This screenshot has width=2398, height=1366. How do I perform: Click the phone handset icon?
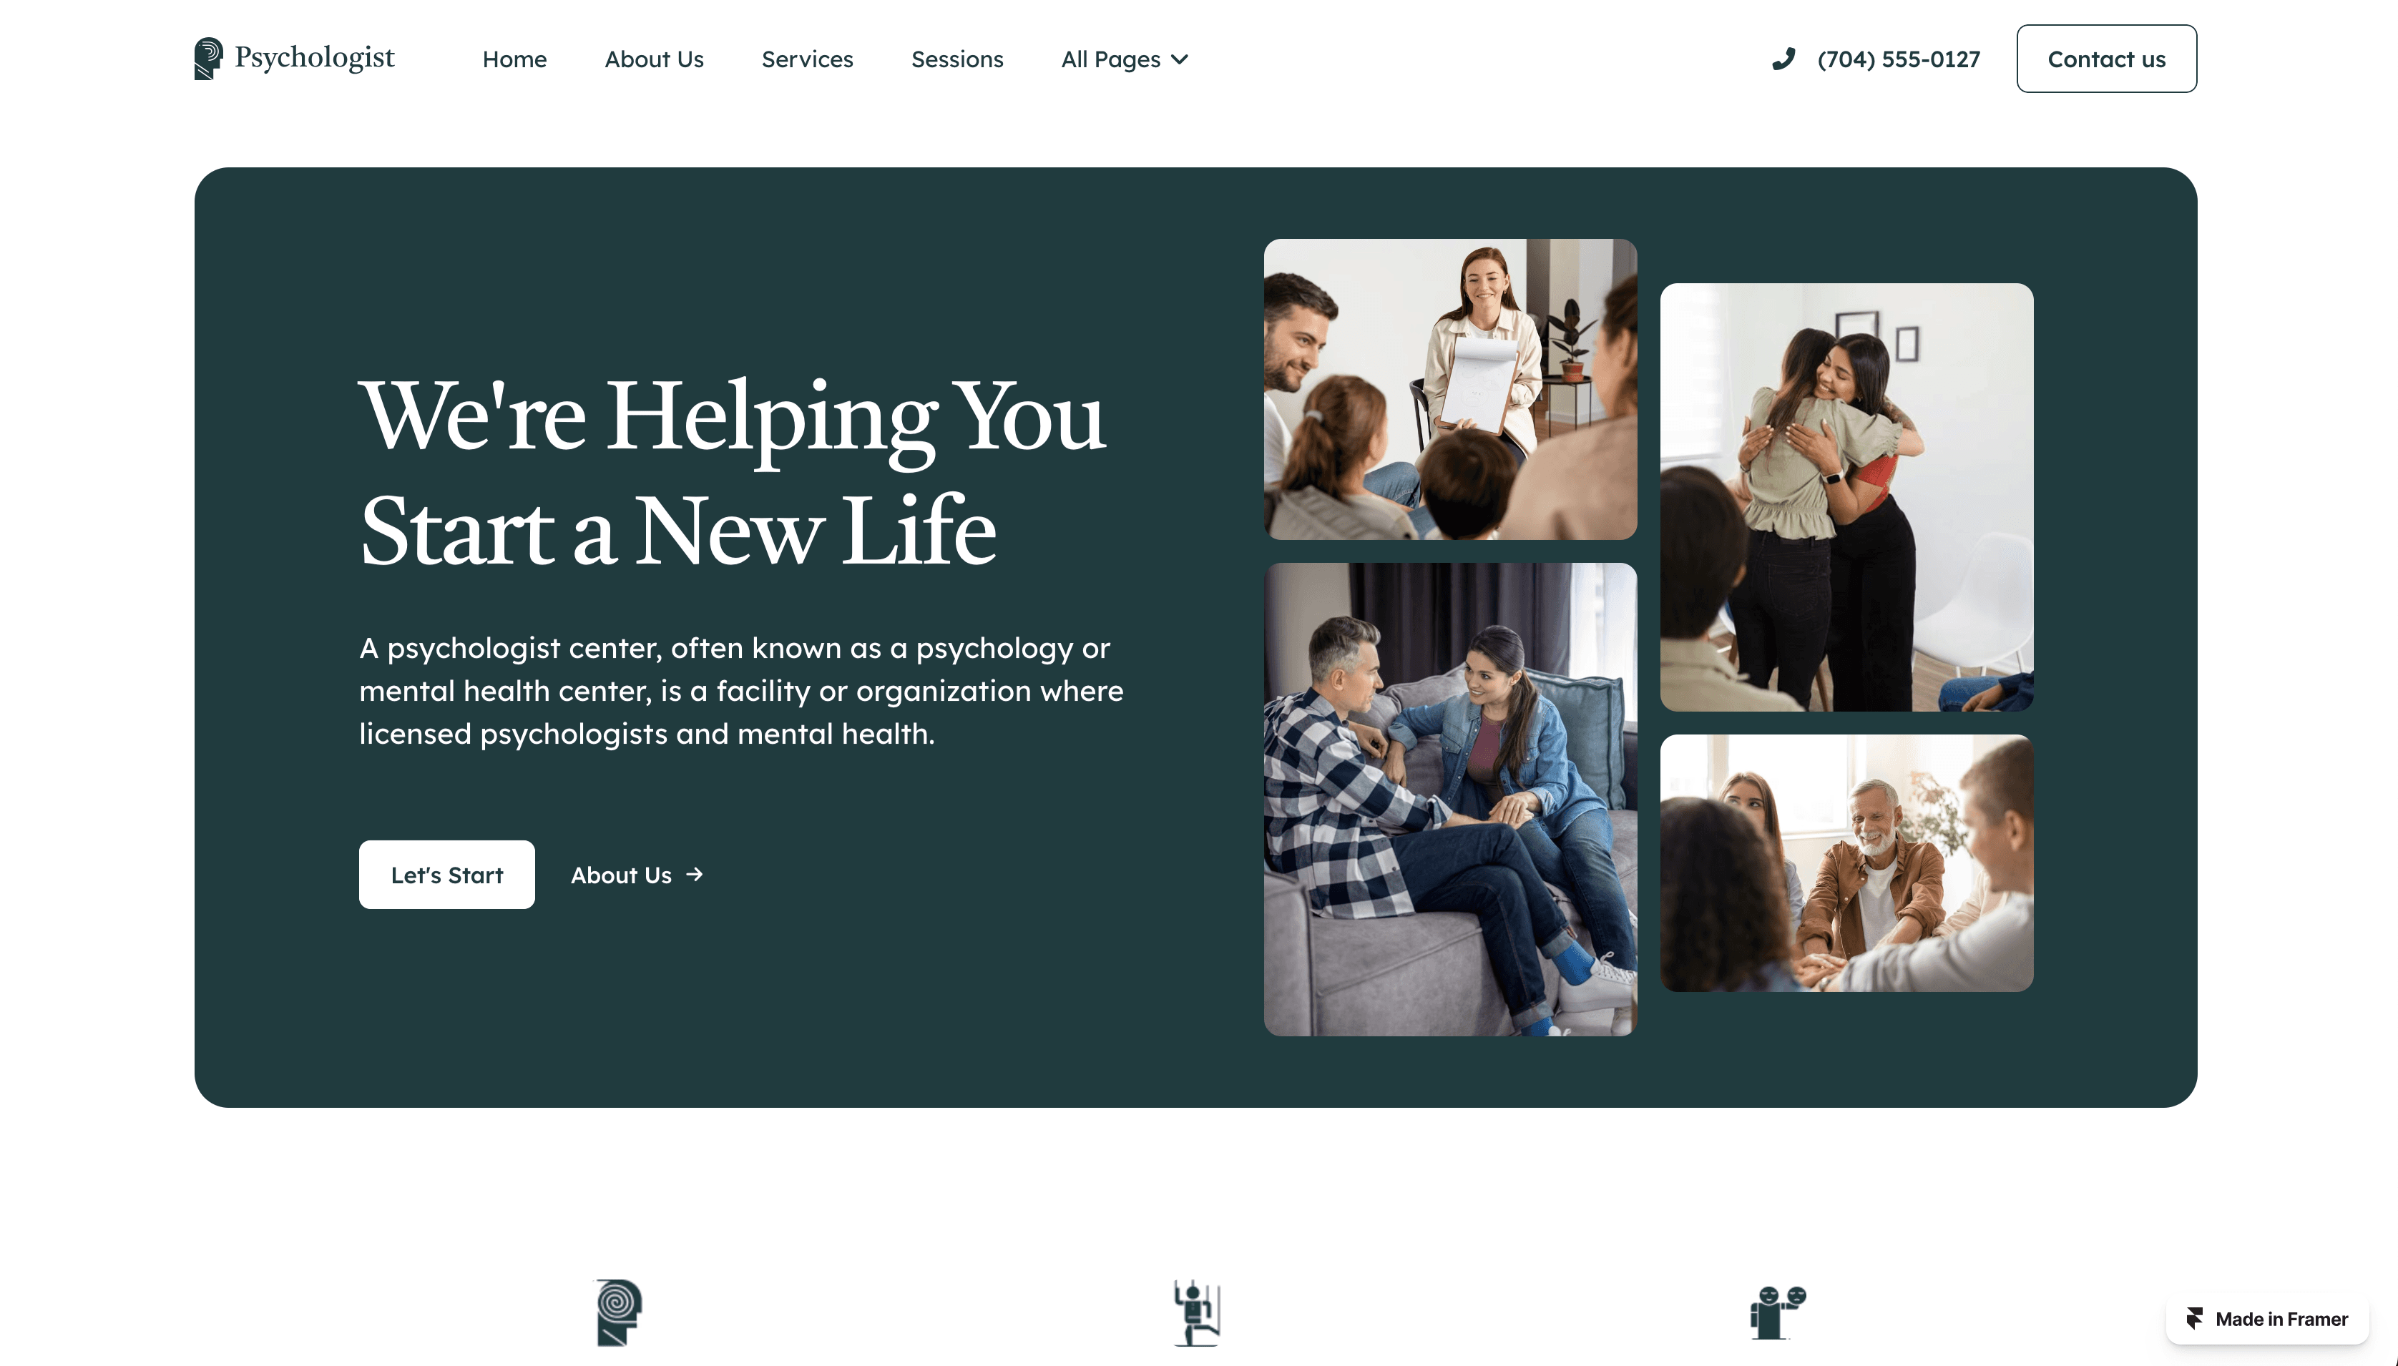pyautogui.click(x=1783, y=59)
